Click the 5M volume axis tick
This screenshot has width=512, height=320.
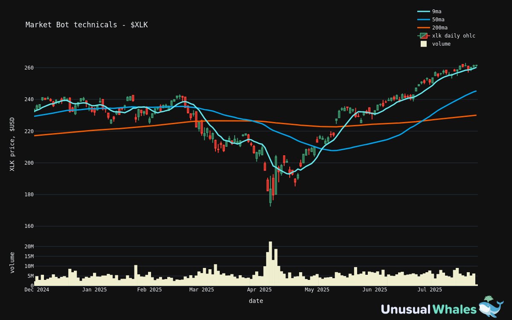click(30, 276)
